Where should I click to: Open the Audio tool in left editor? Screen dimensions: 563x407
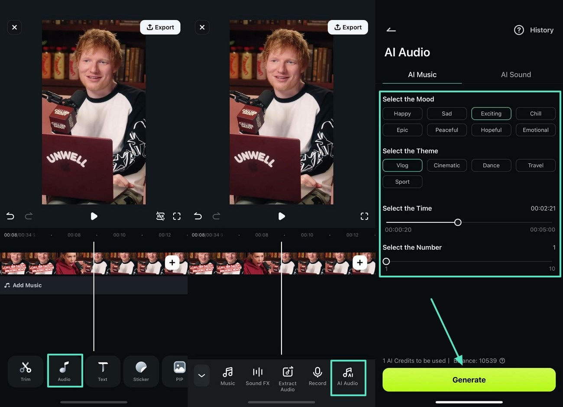[65, 371]
